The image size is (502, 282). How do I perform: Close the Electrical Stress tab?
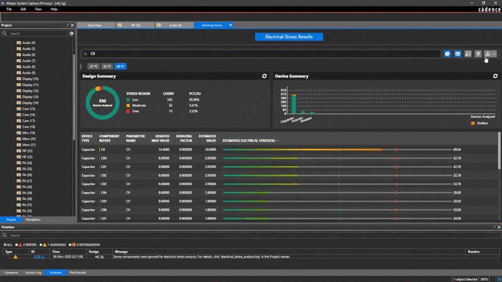230,25
